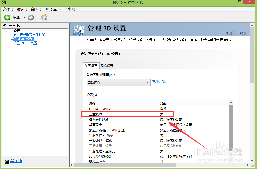Open the dropdown arrow next to 后退
The height and width of the screenshot is (169, 257).
pyautogui.click(x=24, y=17)
